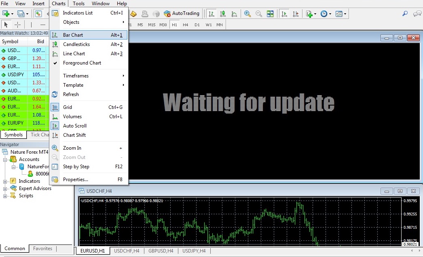Open Properties... from Charts menu
The height and width of the screenshot is (257, 423).
click(x=89, y=180)
